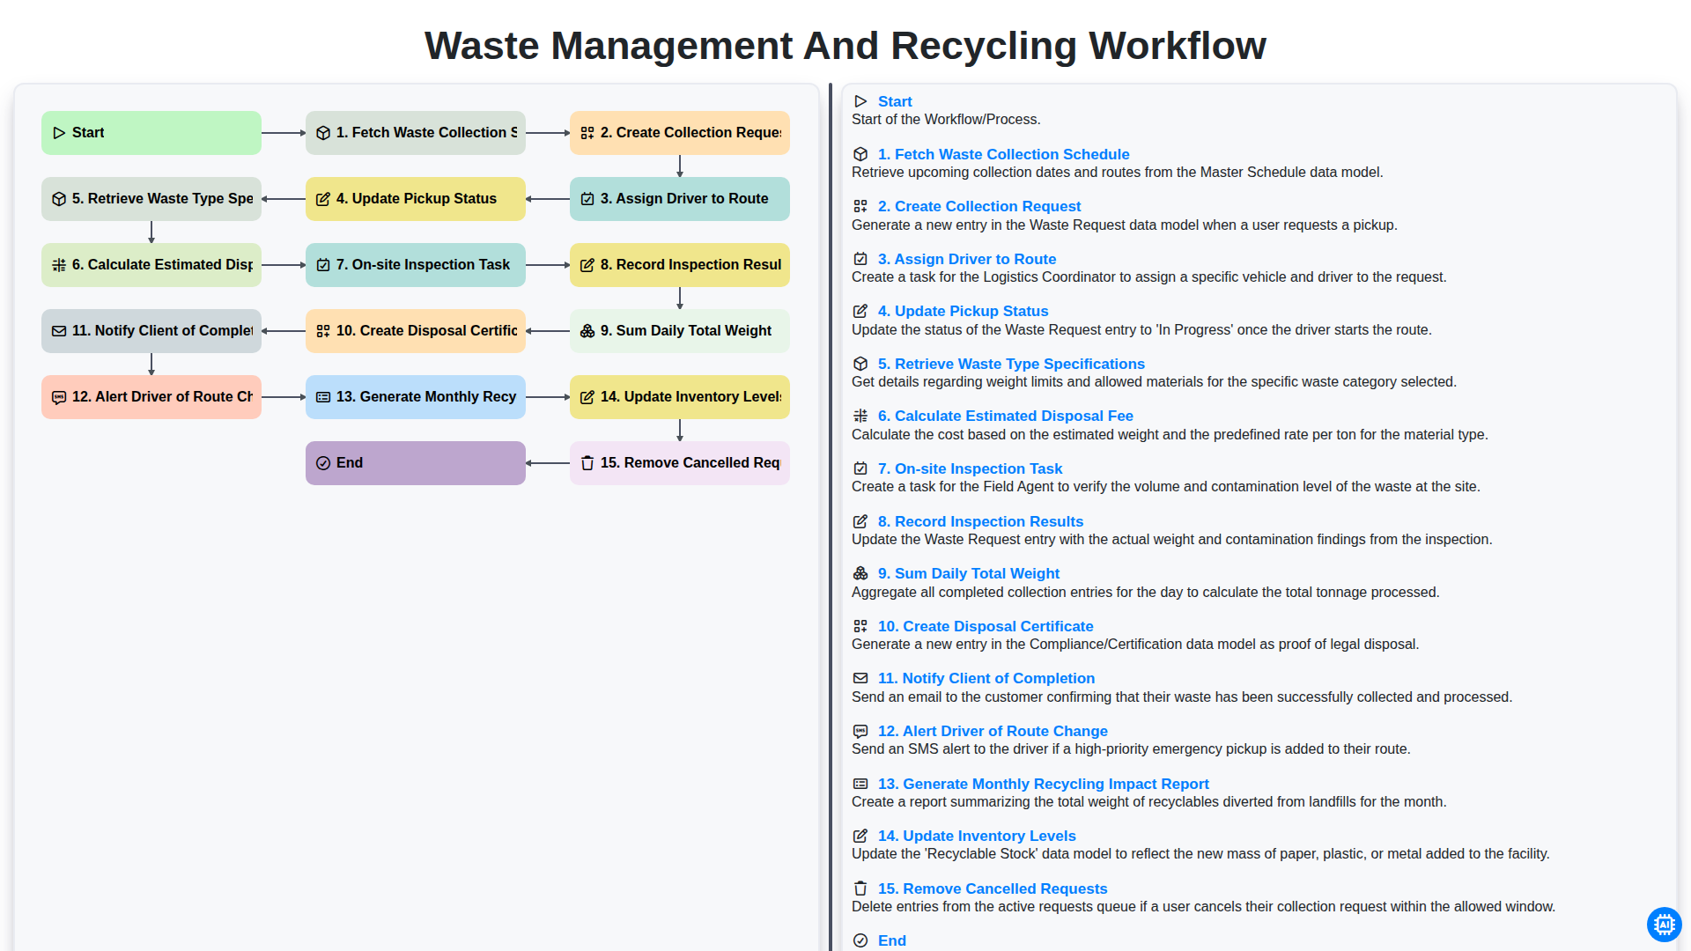The height and width of the screenshot is (951, 1691).
Task: Select the 7. On-site Inspection Task node
Action: [x=416, y=265]
